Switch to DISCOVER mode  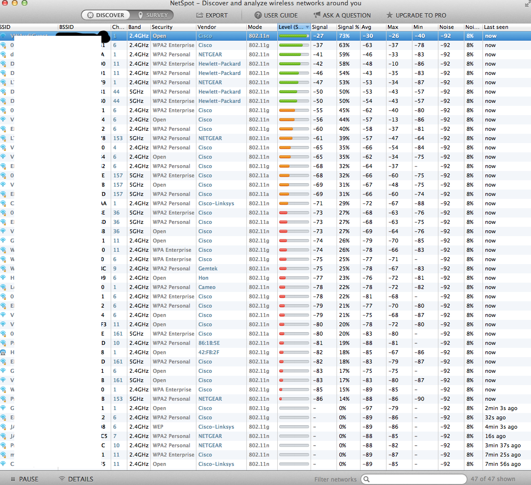(106, 15)
